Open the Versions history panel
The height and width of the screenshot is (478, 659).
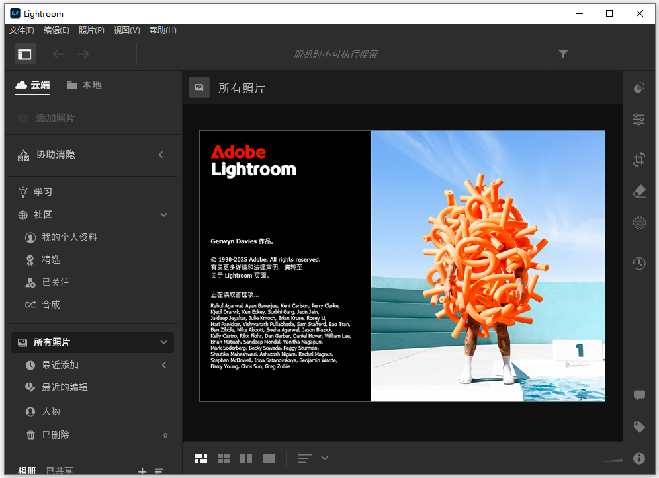click(638, 263)
